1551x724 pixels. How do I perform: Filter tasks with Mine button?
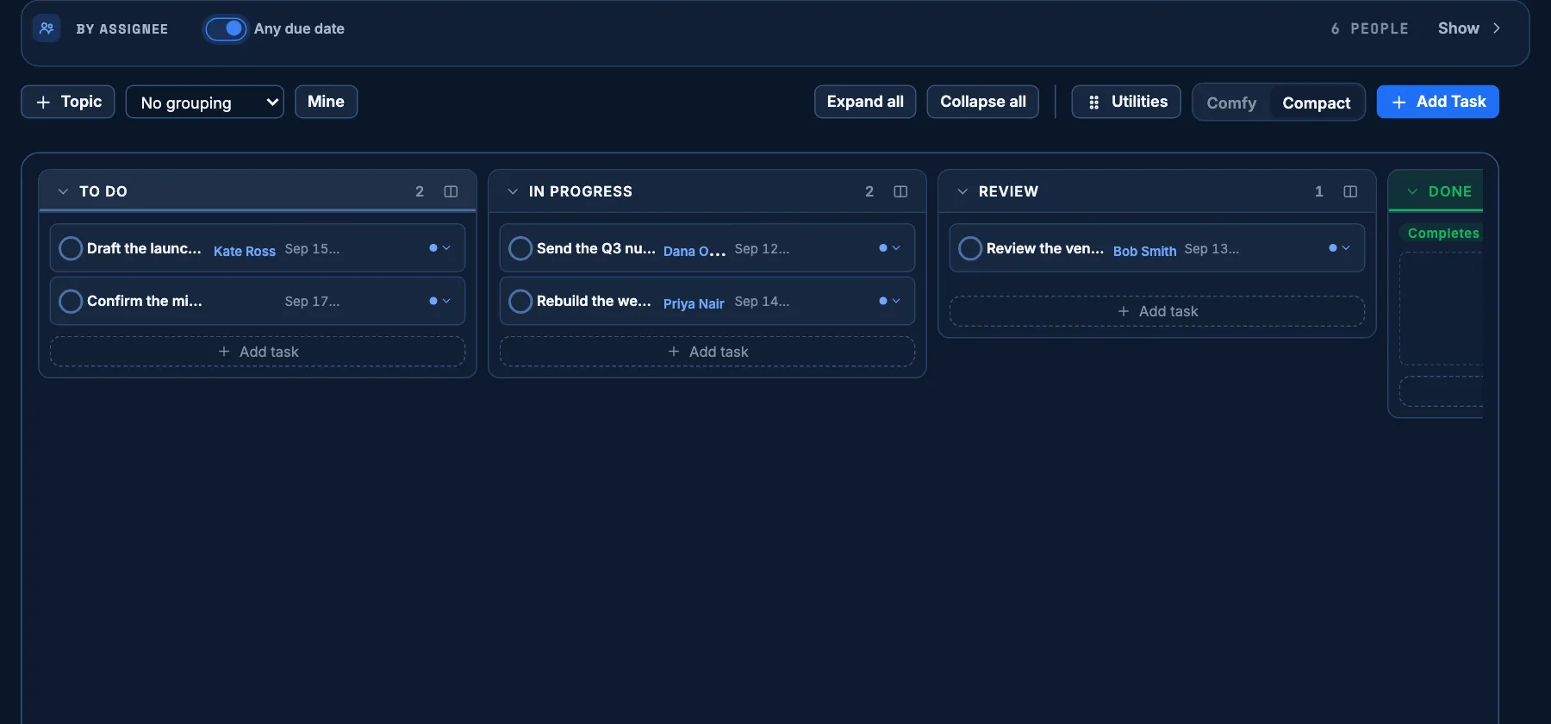coord(326,102)
